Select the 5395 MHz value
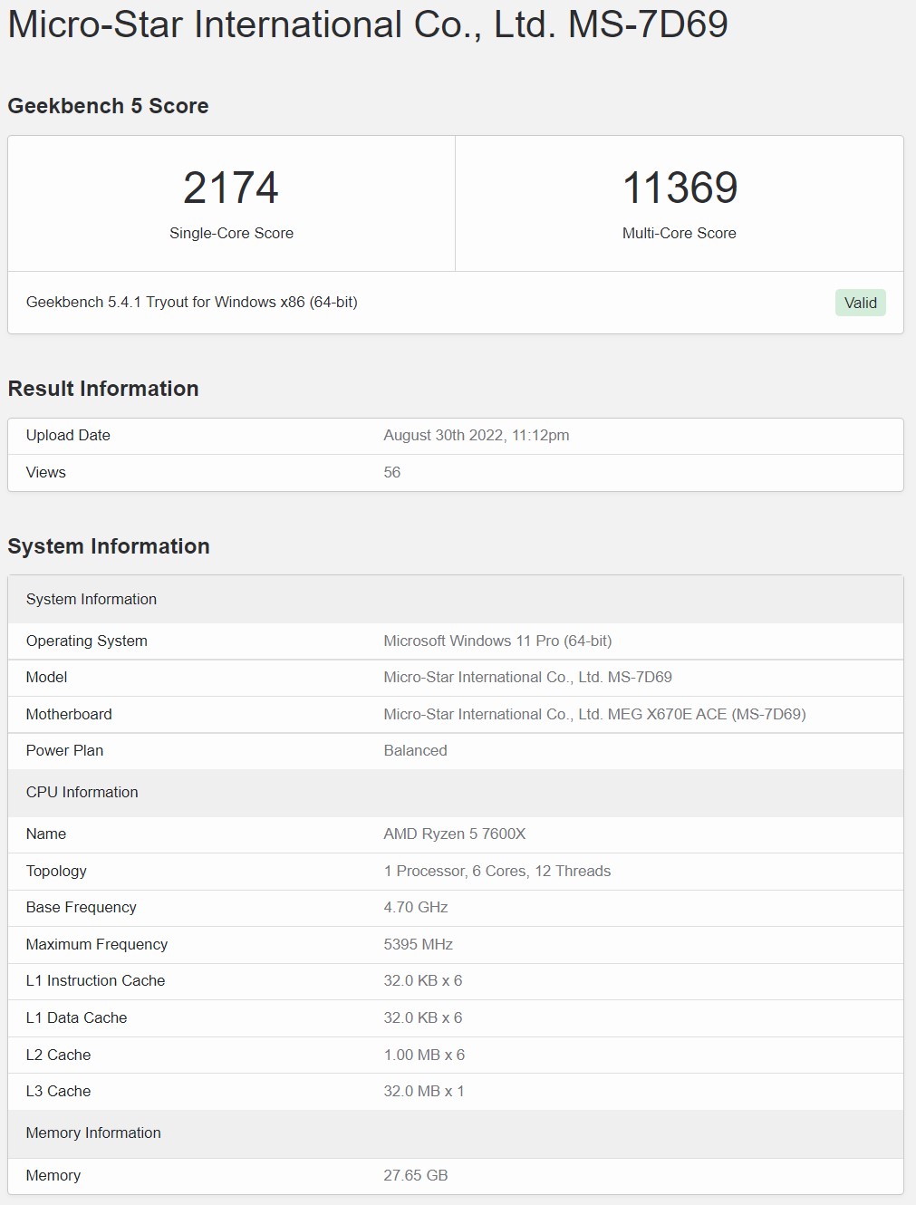Viewport: 916px width, 1205px height. (418, 944)
